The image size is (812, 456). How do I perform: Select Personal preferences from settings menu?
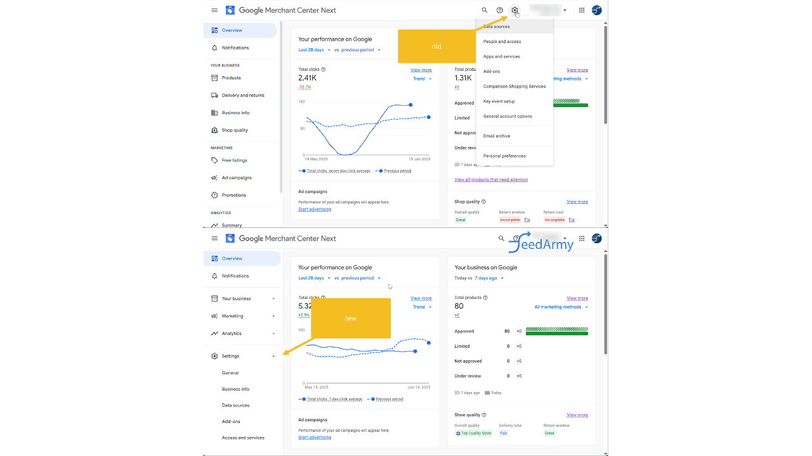pyautogui.click(x=514, y=156)
